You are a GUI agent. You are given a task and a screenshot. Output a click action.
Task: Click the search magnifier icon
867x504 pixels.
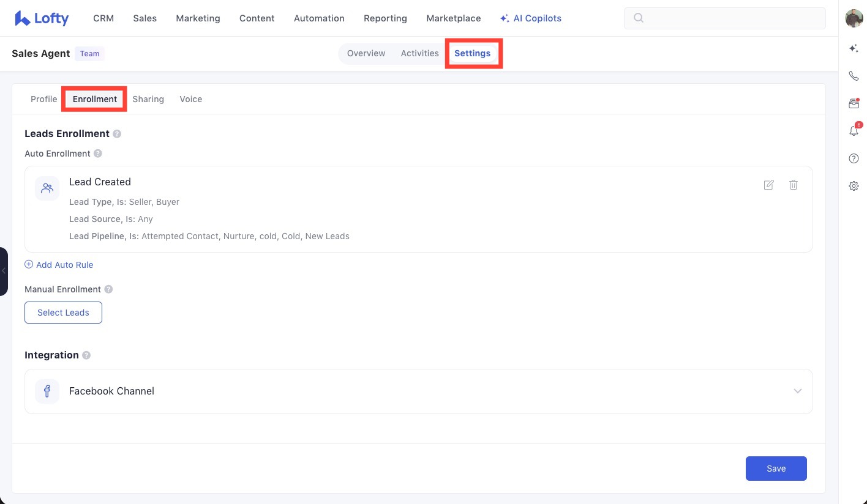639,18
